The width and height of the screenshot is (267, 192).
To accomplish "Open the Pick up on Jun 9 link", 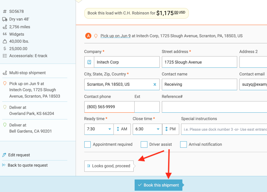I will [x=115, y=36].
